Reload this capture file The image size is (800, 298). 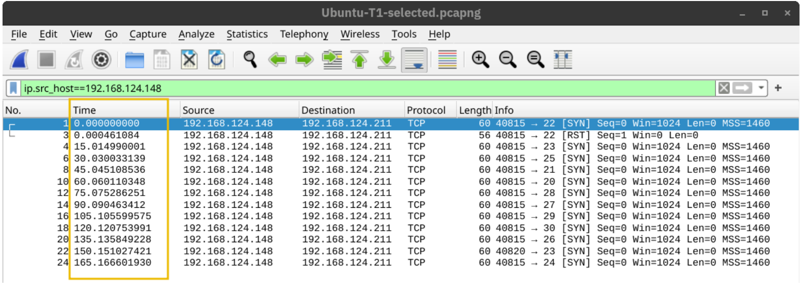[216, 60]
